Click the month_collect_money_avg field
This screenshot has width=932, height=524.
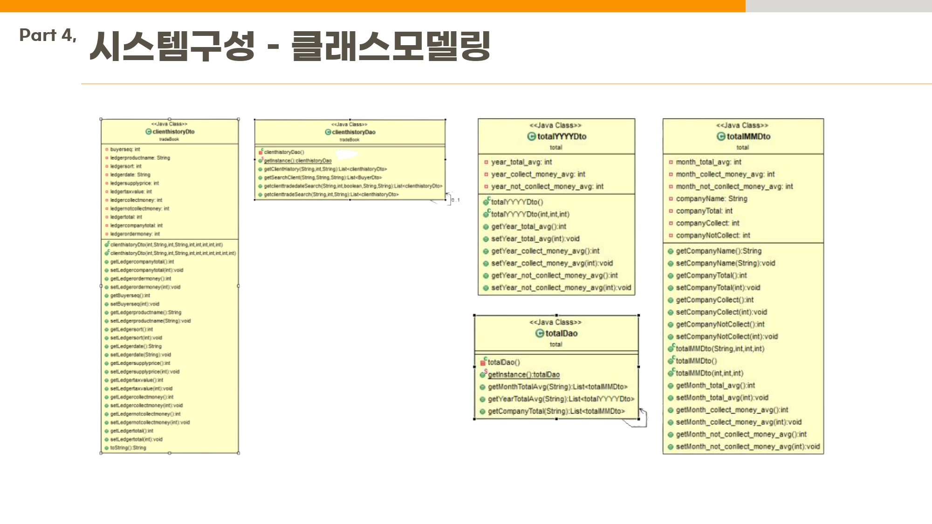point(725,174)
